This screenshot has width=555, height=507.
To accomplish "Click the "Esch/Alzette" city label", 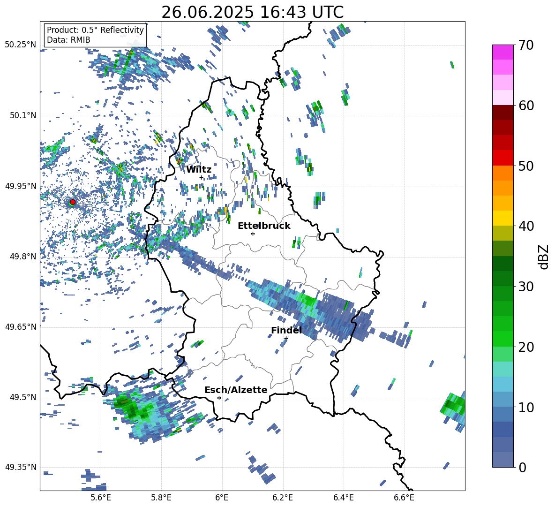I will click(x=236, y=390).
